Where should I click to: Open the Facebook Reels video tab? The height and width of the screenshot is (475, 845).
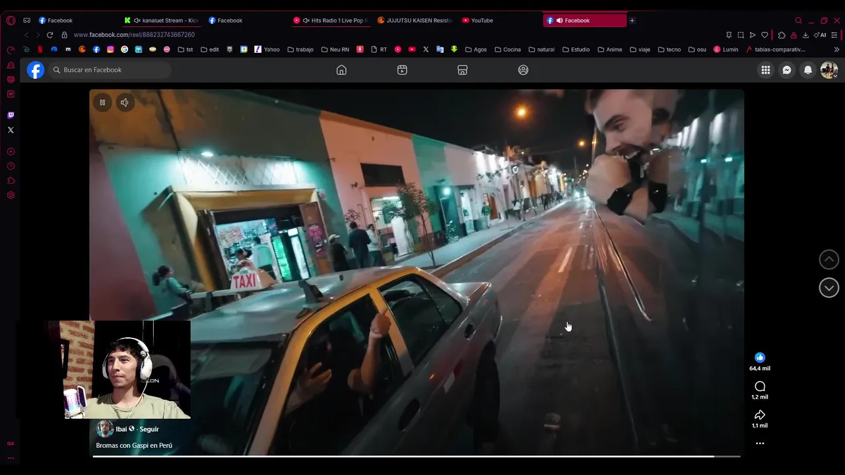[402, 70]
